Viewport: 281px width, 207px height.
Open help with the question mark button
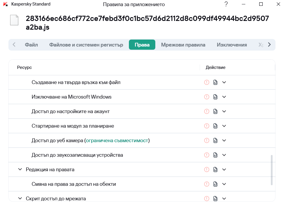[x=226, y=4]
